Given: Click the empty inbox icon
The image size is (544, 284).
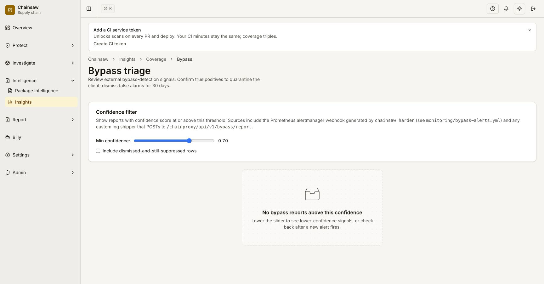Looking at the screenshot, I should coord(312,194).
